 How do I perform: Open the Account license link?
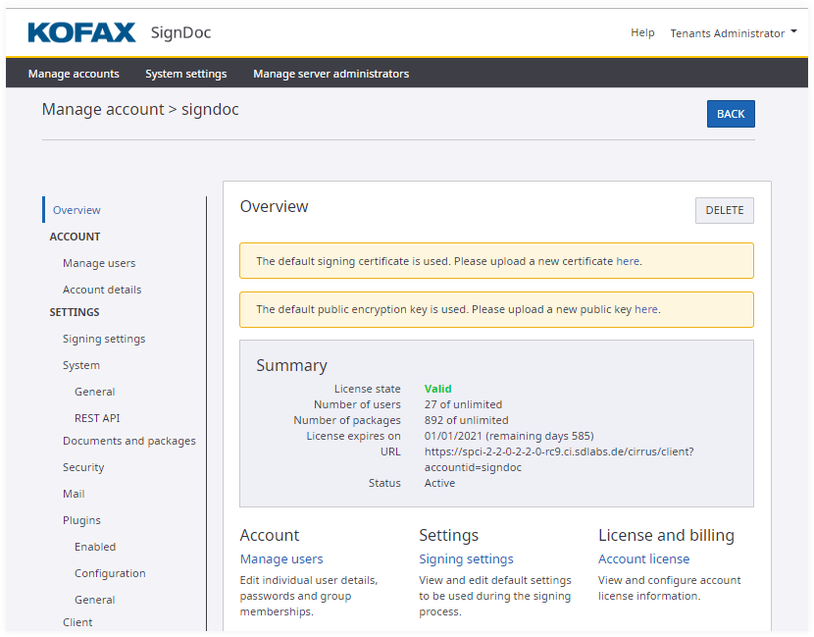(643, 558)
